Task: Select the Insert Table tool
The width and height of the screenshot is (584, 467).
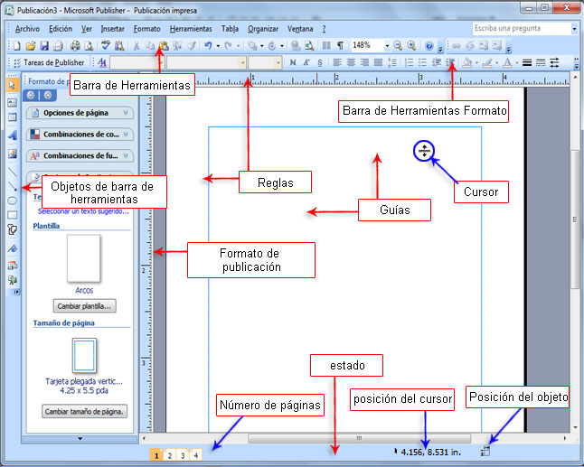Action: pyautogui.click(x=12, y=117)
